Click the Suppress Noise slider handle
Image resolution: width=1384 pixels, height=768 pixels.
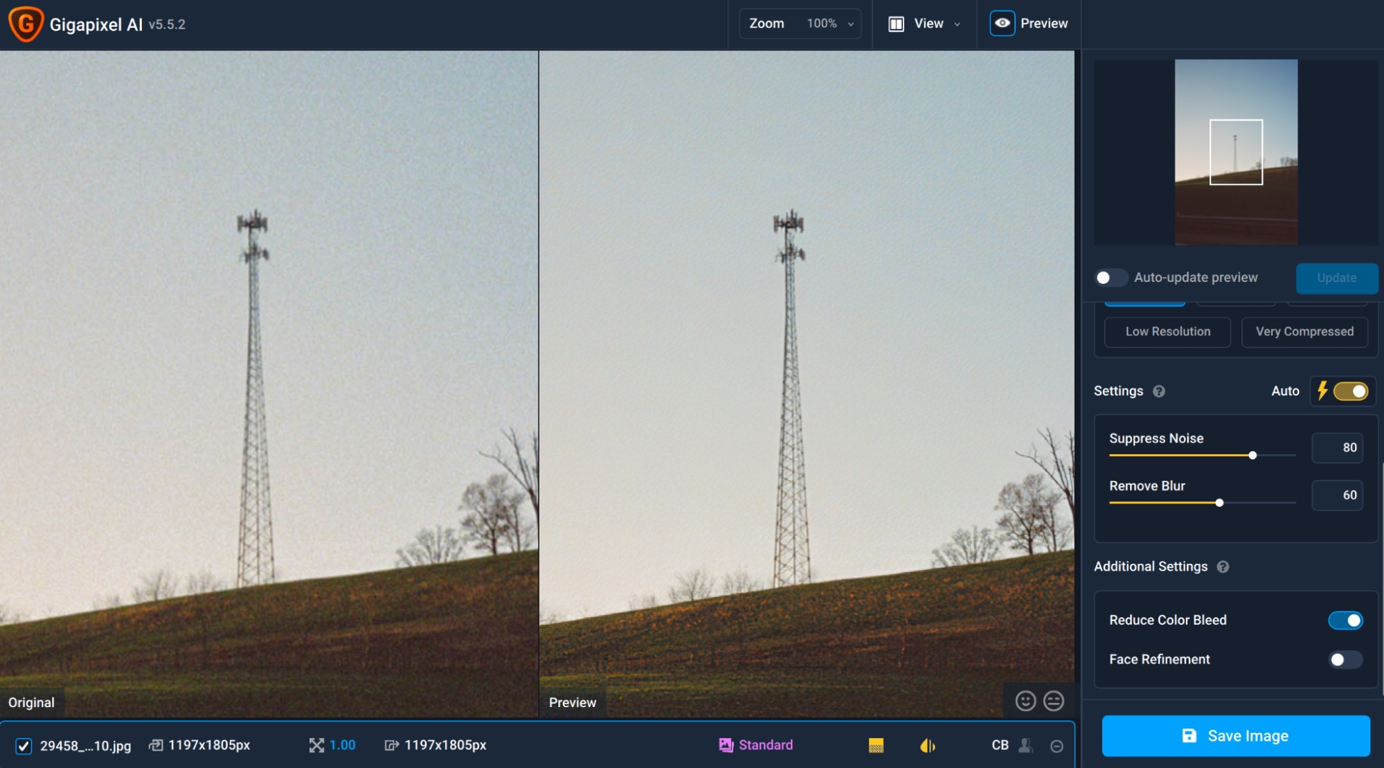point(1252,455)
